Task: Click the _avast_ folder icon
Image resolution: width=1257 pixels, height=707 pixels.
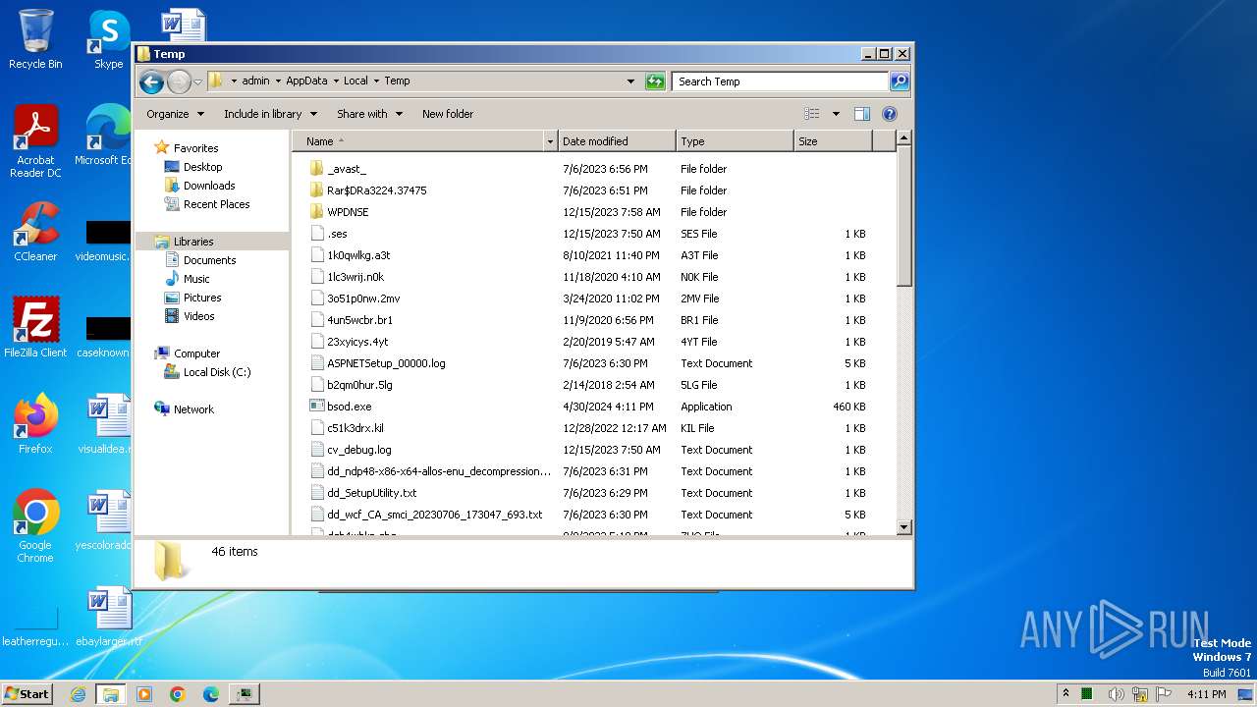Action: [x=317, y=169]
